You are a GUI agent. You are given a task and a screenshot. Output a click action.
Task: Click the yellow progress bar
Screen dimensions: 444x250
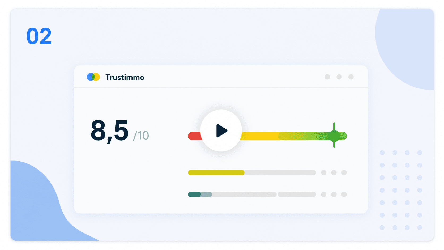(216, 173)
